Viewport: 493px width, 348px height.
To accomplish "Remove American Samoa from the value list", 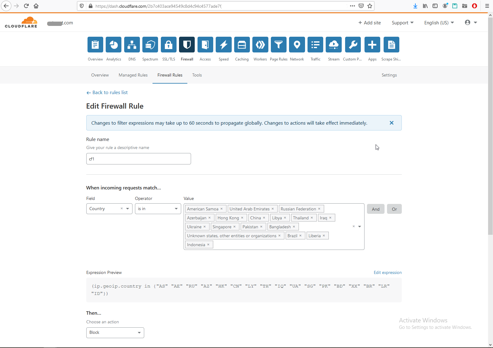I will [x=222, y=209].
